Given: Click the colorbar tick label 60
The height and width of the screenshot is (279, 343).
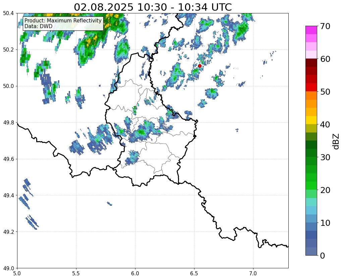Looking at the screenshot, I should [x=325, y=59].
